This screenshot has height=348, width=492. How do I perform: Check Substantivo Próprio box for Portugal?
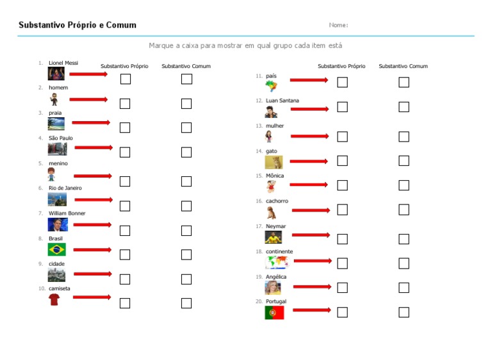coord(343,312)
